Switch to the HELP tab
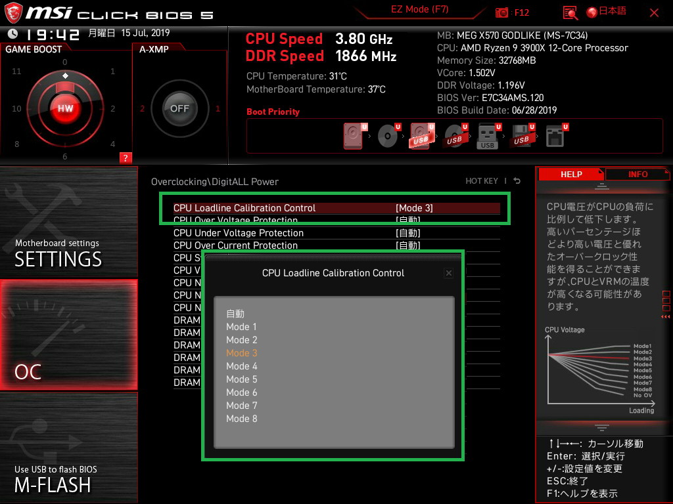The image size is (673, 504). pos(571,174)
